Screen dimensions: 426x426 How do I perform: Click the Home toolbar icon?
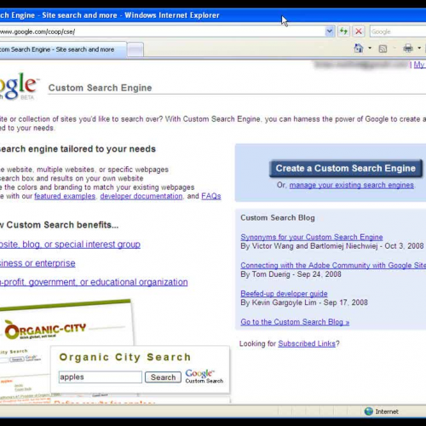359,49
